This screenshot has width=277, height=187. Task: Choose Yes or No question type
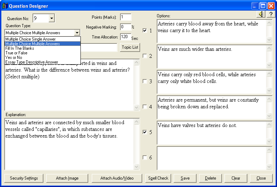[x=42, y=58]
